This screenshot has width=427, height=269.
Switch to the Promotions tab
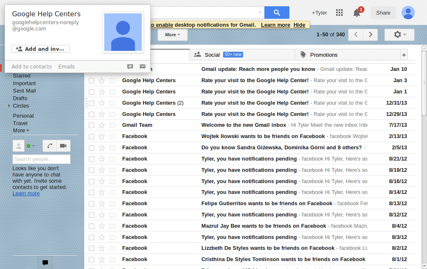(348, 55)
